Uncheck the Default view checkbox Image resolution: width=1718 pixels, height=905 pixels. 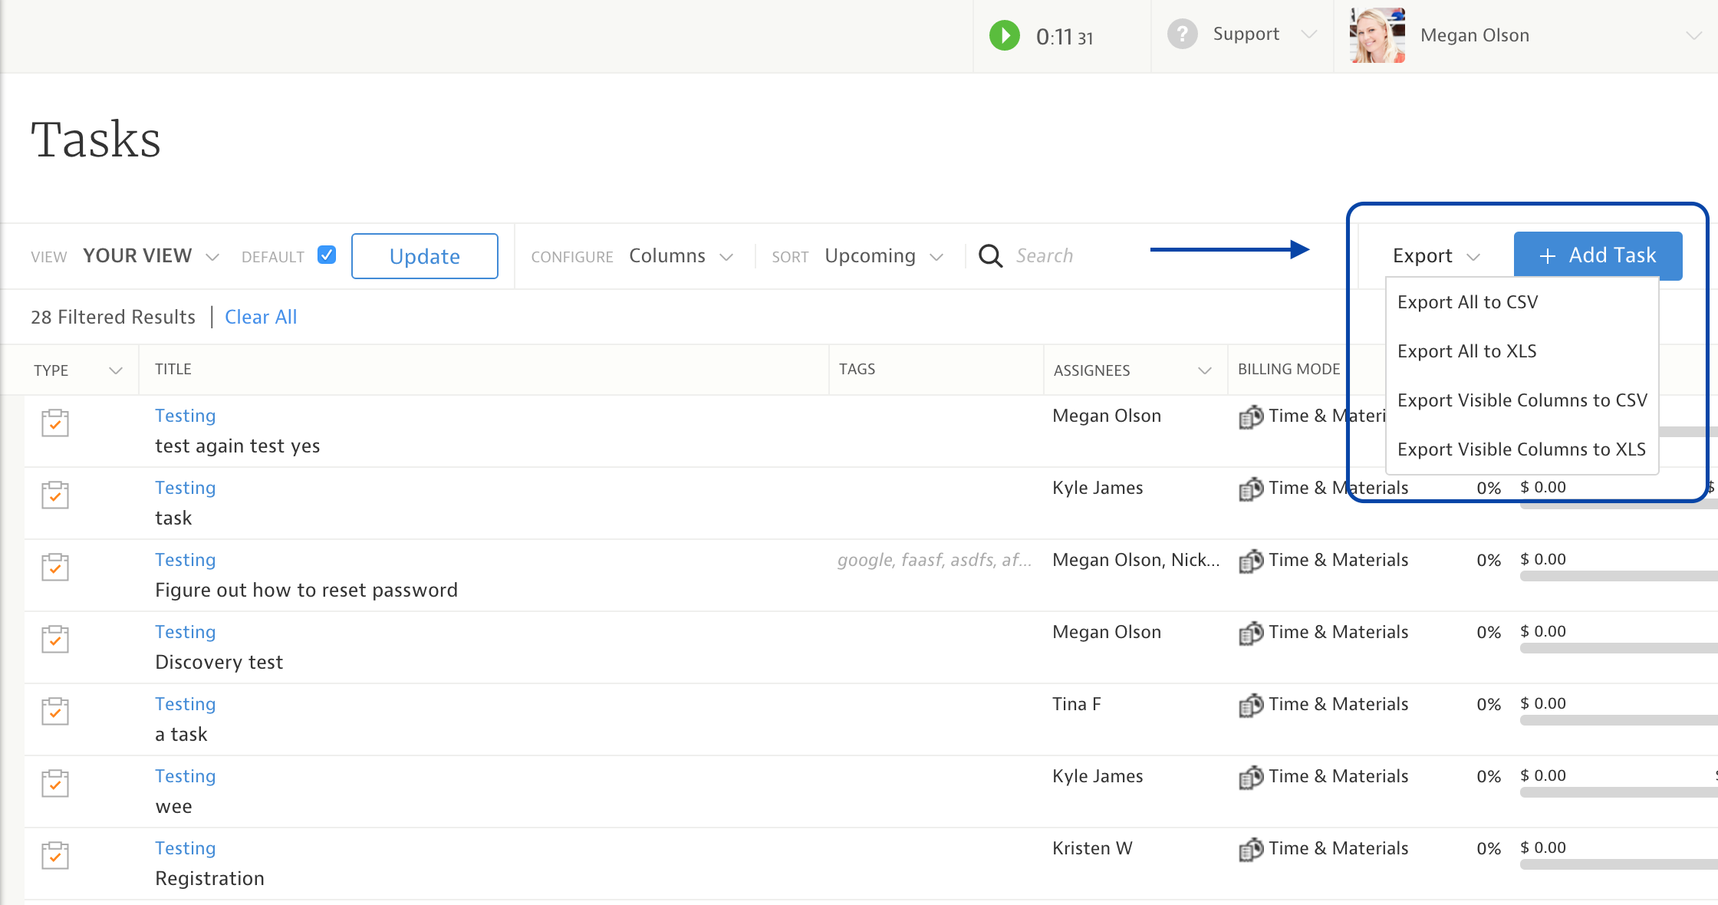tap(327, 255)
